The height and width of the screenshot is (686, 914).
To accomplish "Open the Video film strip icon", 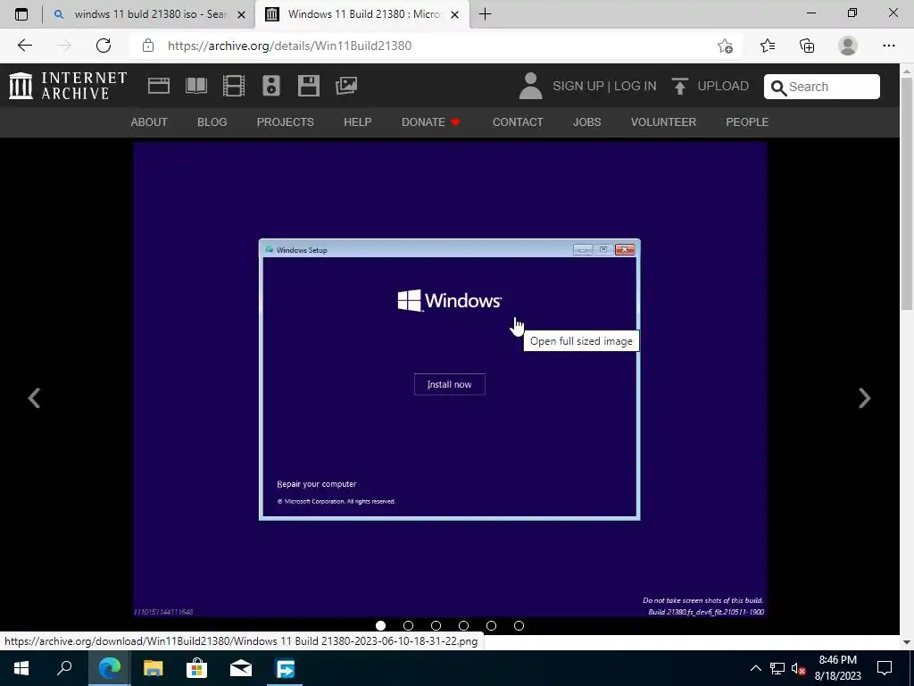I will pyautogui.click(x=234, y=86).
